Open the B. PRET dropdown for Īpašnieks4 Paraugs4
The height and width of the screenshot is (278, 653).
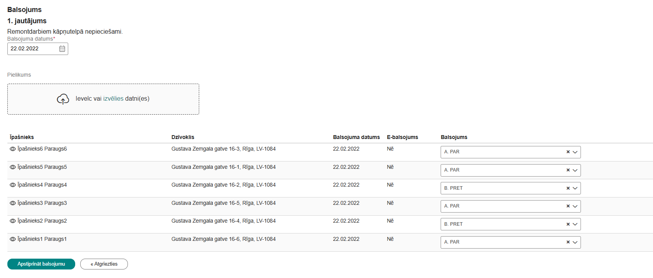(575, 188)
